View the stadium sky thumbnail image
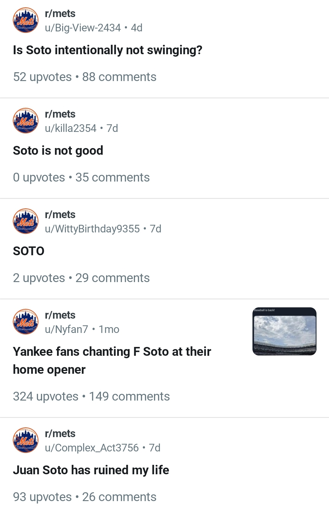Screen dimensions: 329x516 click(284, 331)
